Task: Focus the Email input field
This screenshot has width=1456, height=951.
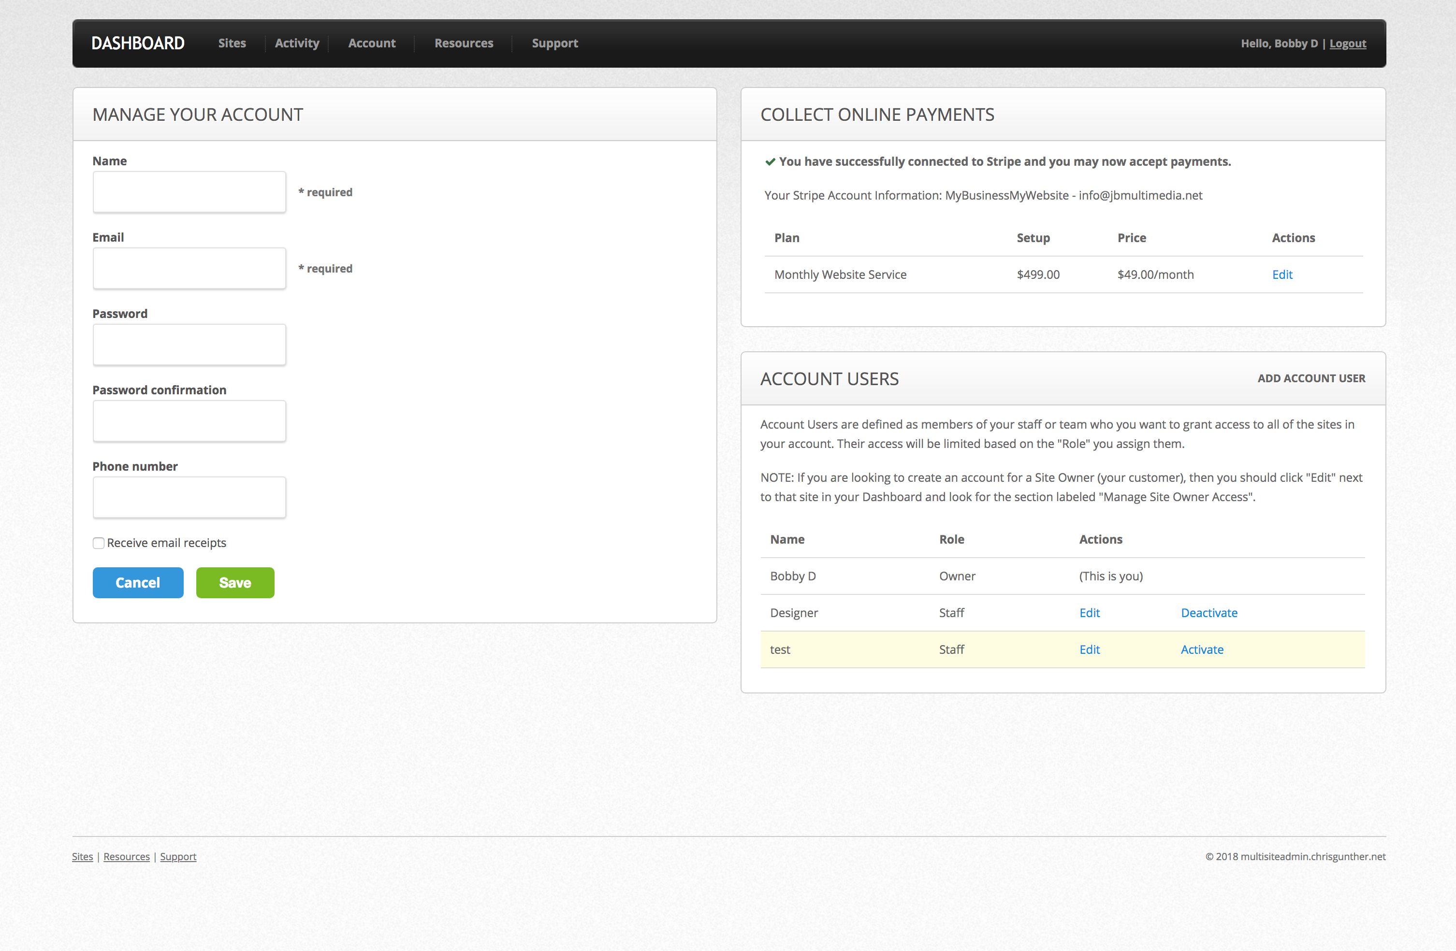Action: (189, 269)
